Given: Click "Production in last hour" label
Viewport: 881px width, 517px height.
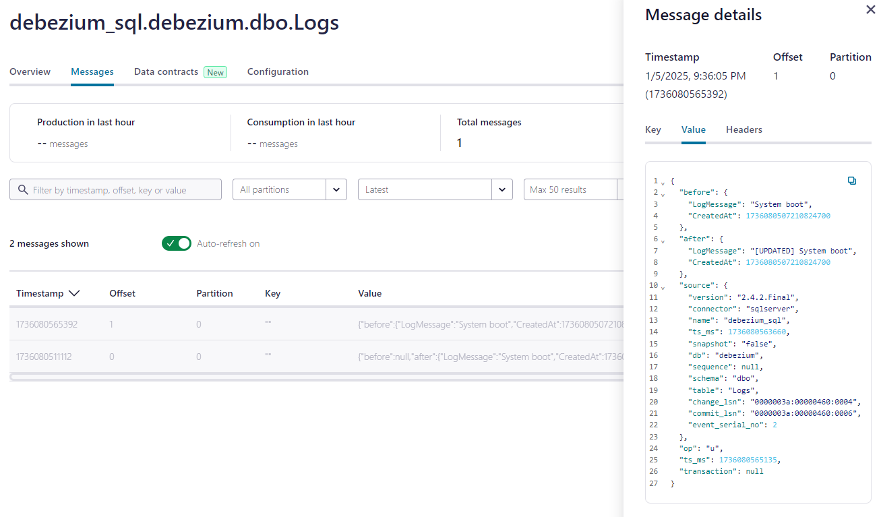Looking at the screenshot, I should (86, 122).
